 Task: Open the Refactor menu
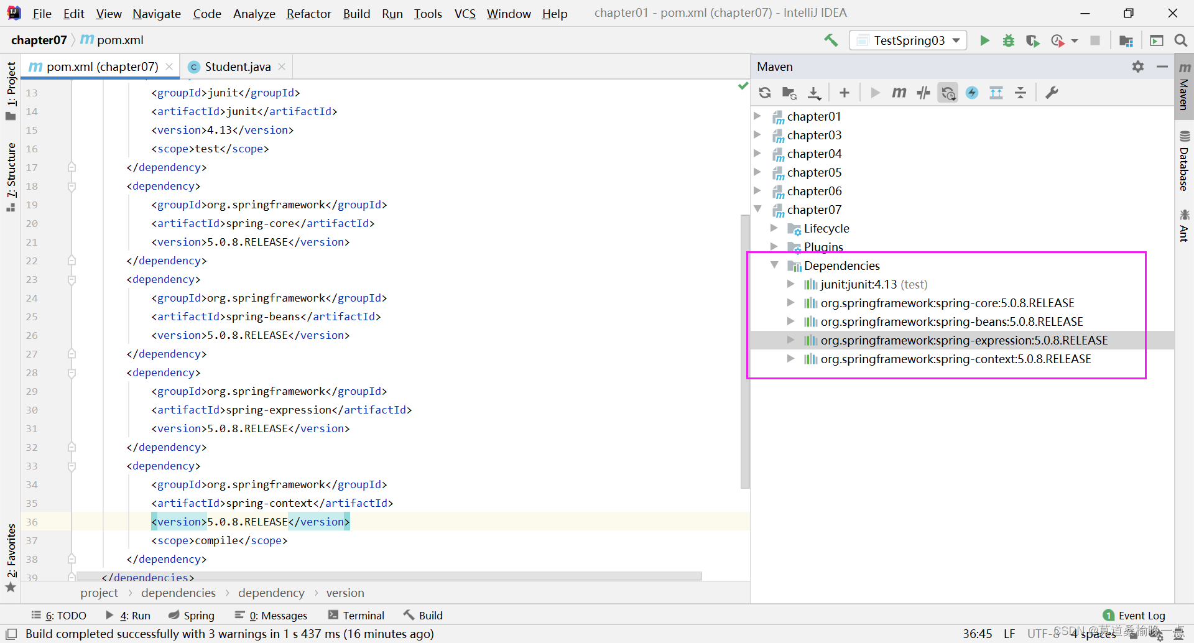coord(308,13)
